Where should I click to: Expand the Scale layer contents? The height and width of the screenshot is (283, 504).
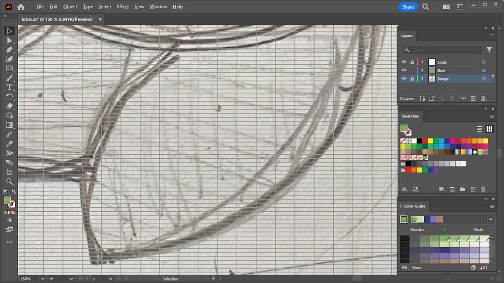tap(422, 62)
